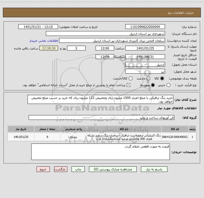
Task: Click the delivery province field اردبیل
Action: point(145,65)
